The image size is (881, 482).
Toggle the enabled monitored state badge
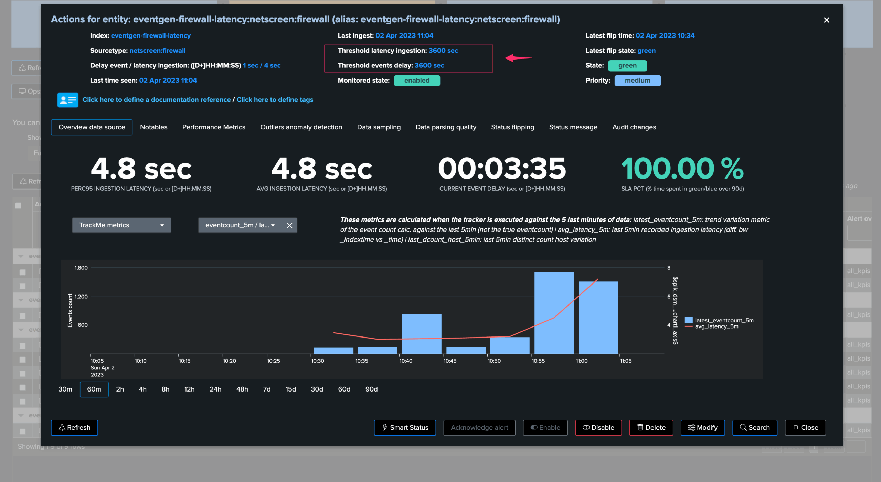click(x=417, y=81)
